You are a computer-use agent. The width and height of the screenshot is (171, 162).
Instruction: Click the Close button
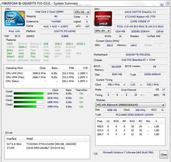point(164,154)
